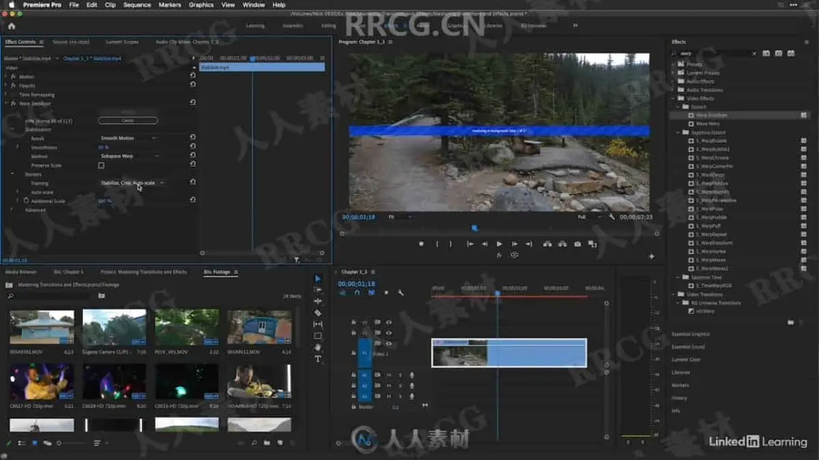Open the Sequence menu

click(x=136, y=5)
